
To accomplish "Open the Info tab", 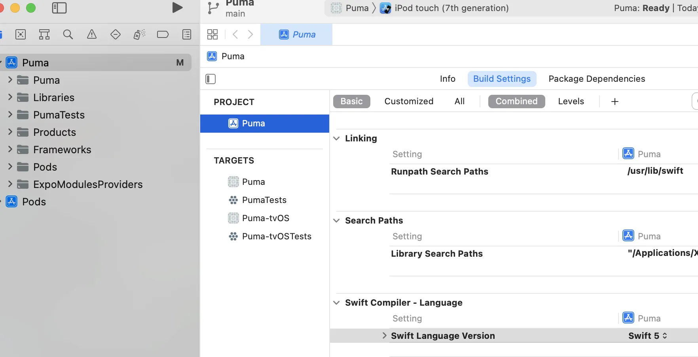I will tap(448, 79).
